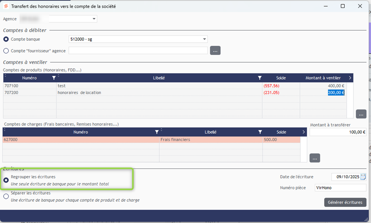The image size is (371, 223).
Task: Choose the Séparer les écritures option
Action: point(6,196)
